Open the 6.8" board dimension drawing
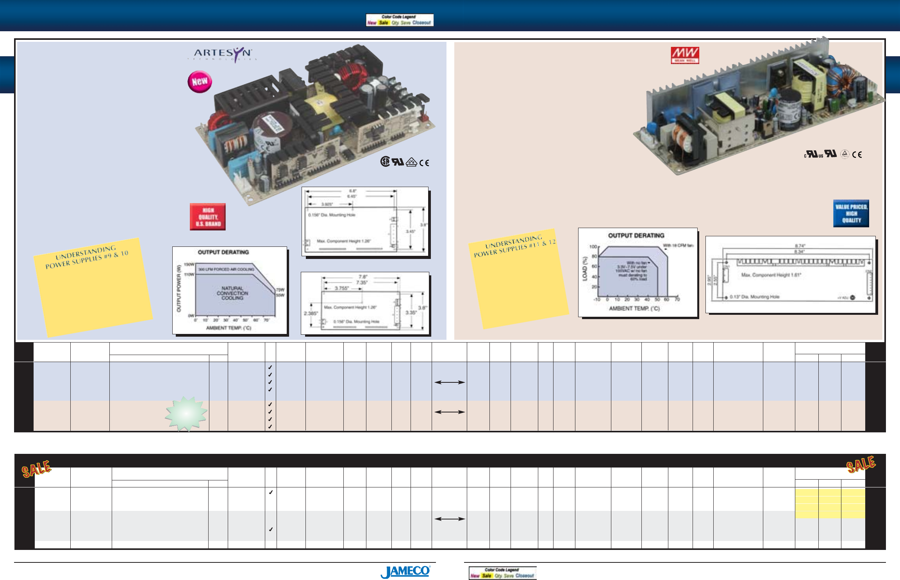900x580 pixels. coord(365,221)
